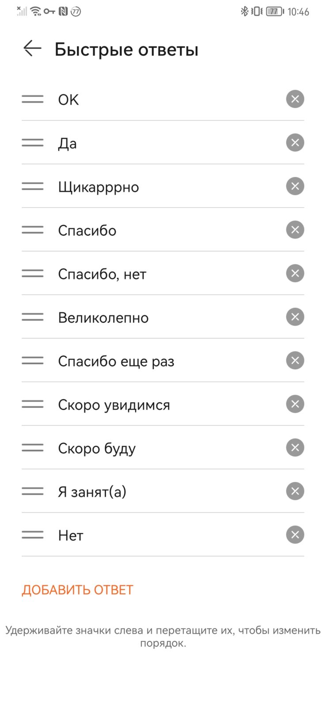The width and height of the screenshot is (326, 708).
Task: Remove the "Великолепно" reply
Action: click(295, 317)
